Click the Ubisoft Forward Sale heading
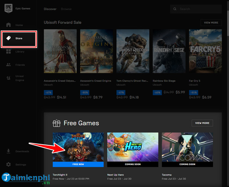The image size is (229, 187). (x=63, y=23)
